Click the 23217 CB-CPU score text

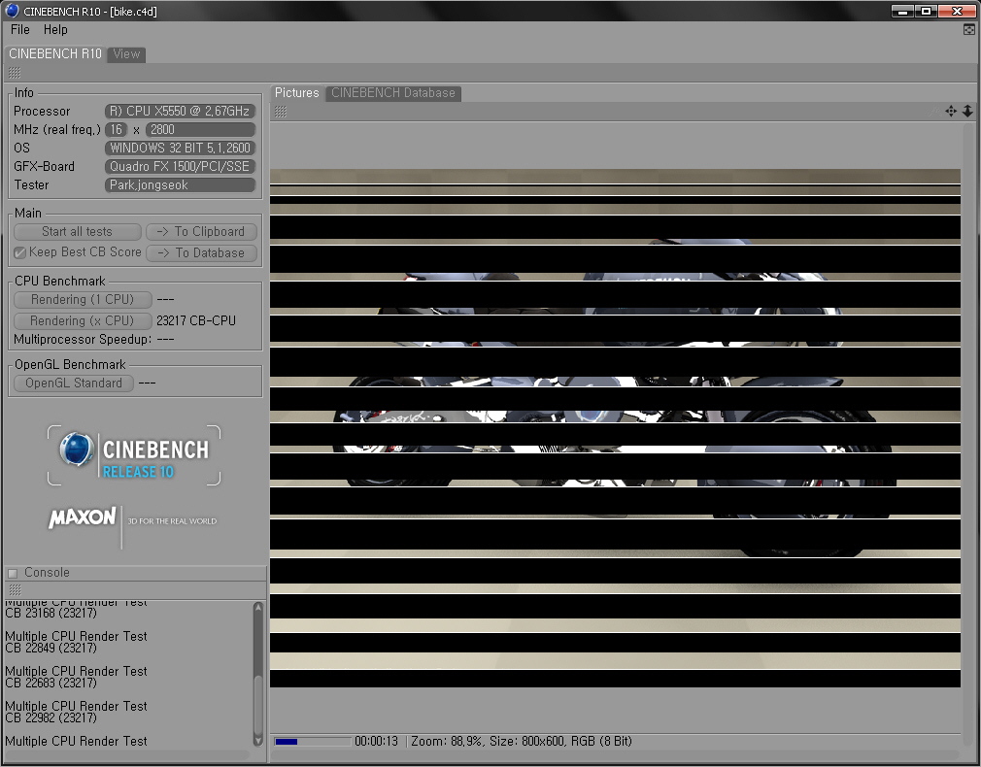(x=196, y=321)
